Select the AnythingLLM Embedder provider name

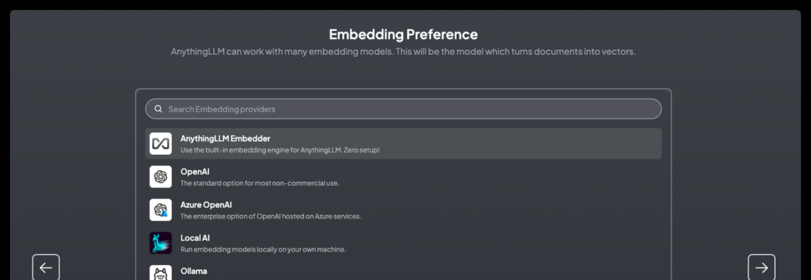pos(225,138)
